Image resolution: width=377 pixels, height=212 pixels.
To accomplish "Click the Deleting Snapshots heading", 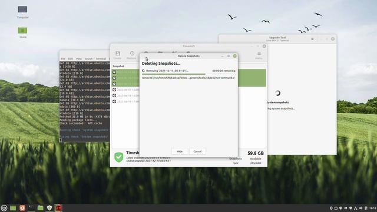I will pos(161,64).
